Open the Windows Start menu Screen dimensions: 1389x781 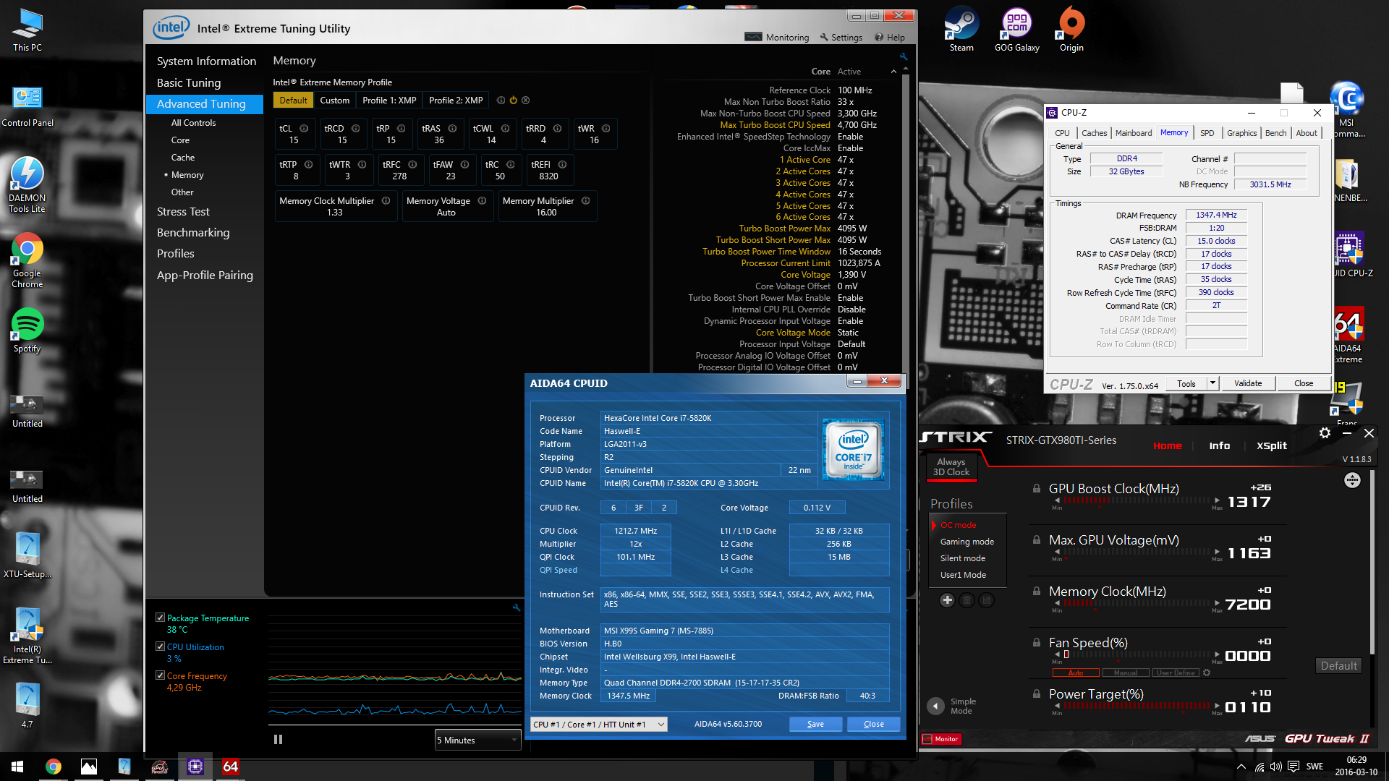click(17, 767)
